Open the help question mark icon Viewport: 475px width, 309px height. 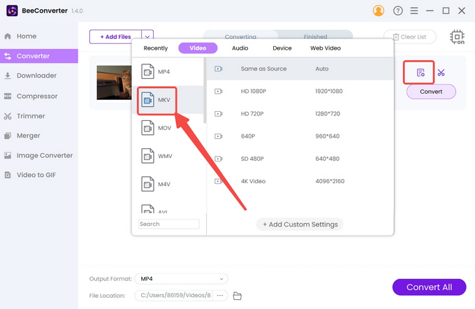click(397, 11)
